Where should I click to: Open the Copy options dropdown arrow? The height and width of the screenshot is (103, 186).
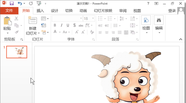coord(21,26)
